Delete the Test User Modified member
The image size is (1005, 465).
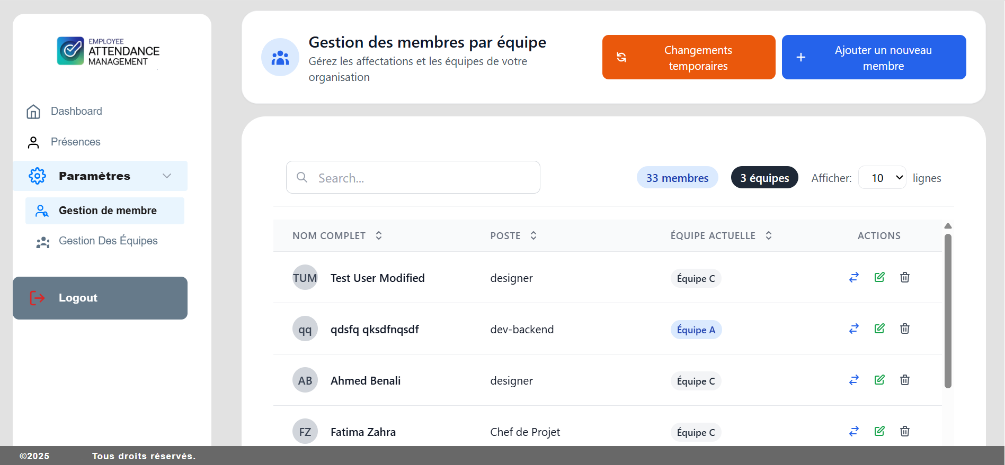(905, 278)
